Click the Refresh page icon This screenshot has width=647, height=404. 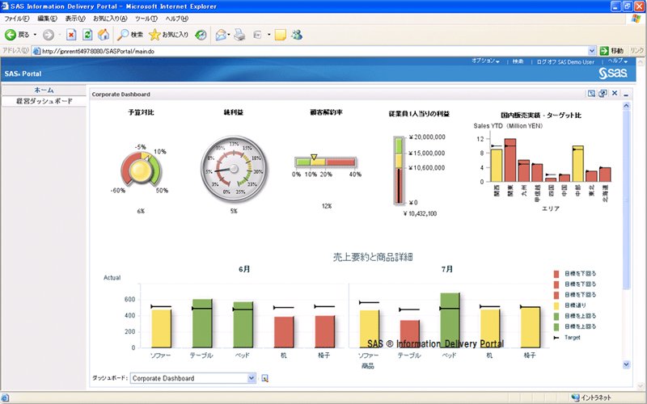(x=87, y=35)
